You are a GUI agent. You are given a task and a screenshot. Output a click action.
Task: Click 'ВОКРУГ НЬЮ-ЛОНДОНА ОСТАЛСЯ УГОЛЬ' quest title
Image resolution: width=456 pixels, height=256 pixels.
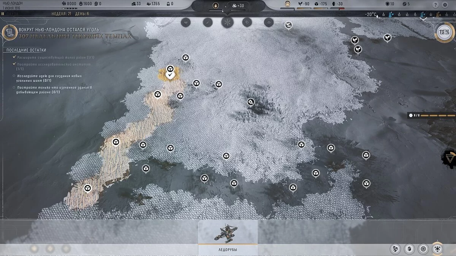click(59, 29)
